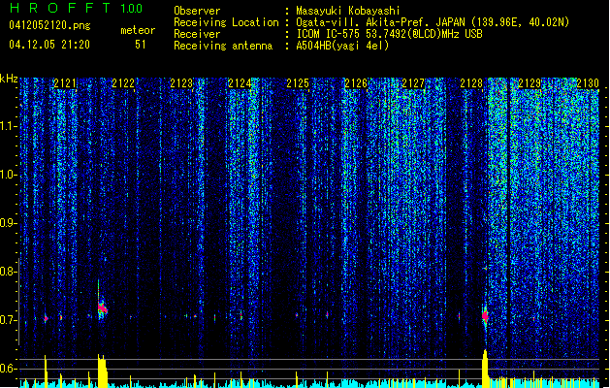Click the large meteor echo near 2122
The width and height of the screenshot is (610, 388).
pos(102,308)
